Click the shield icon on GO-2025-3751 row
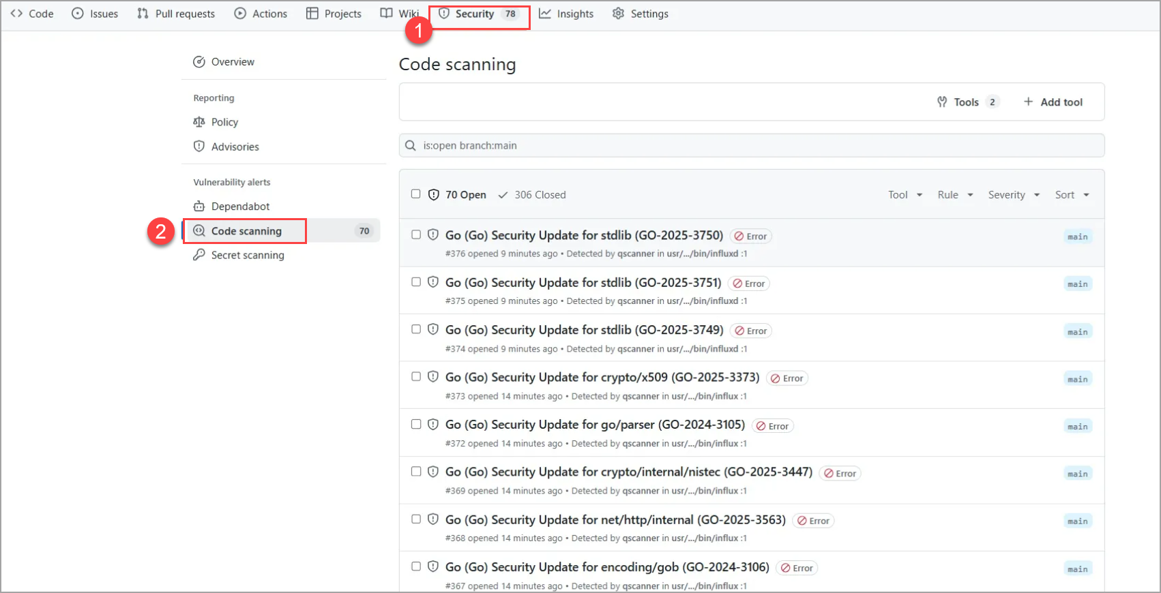 [x=433, y=282]
